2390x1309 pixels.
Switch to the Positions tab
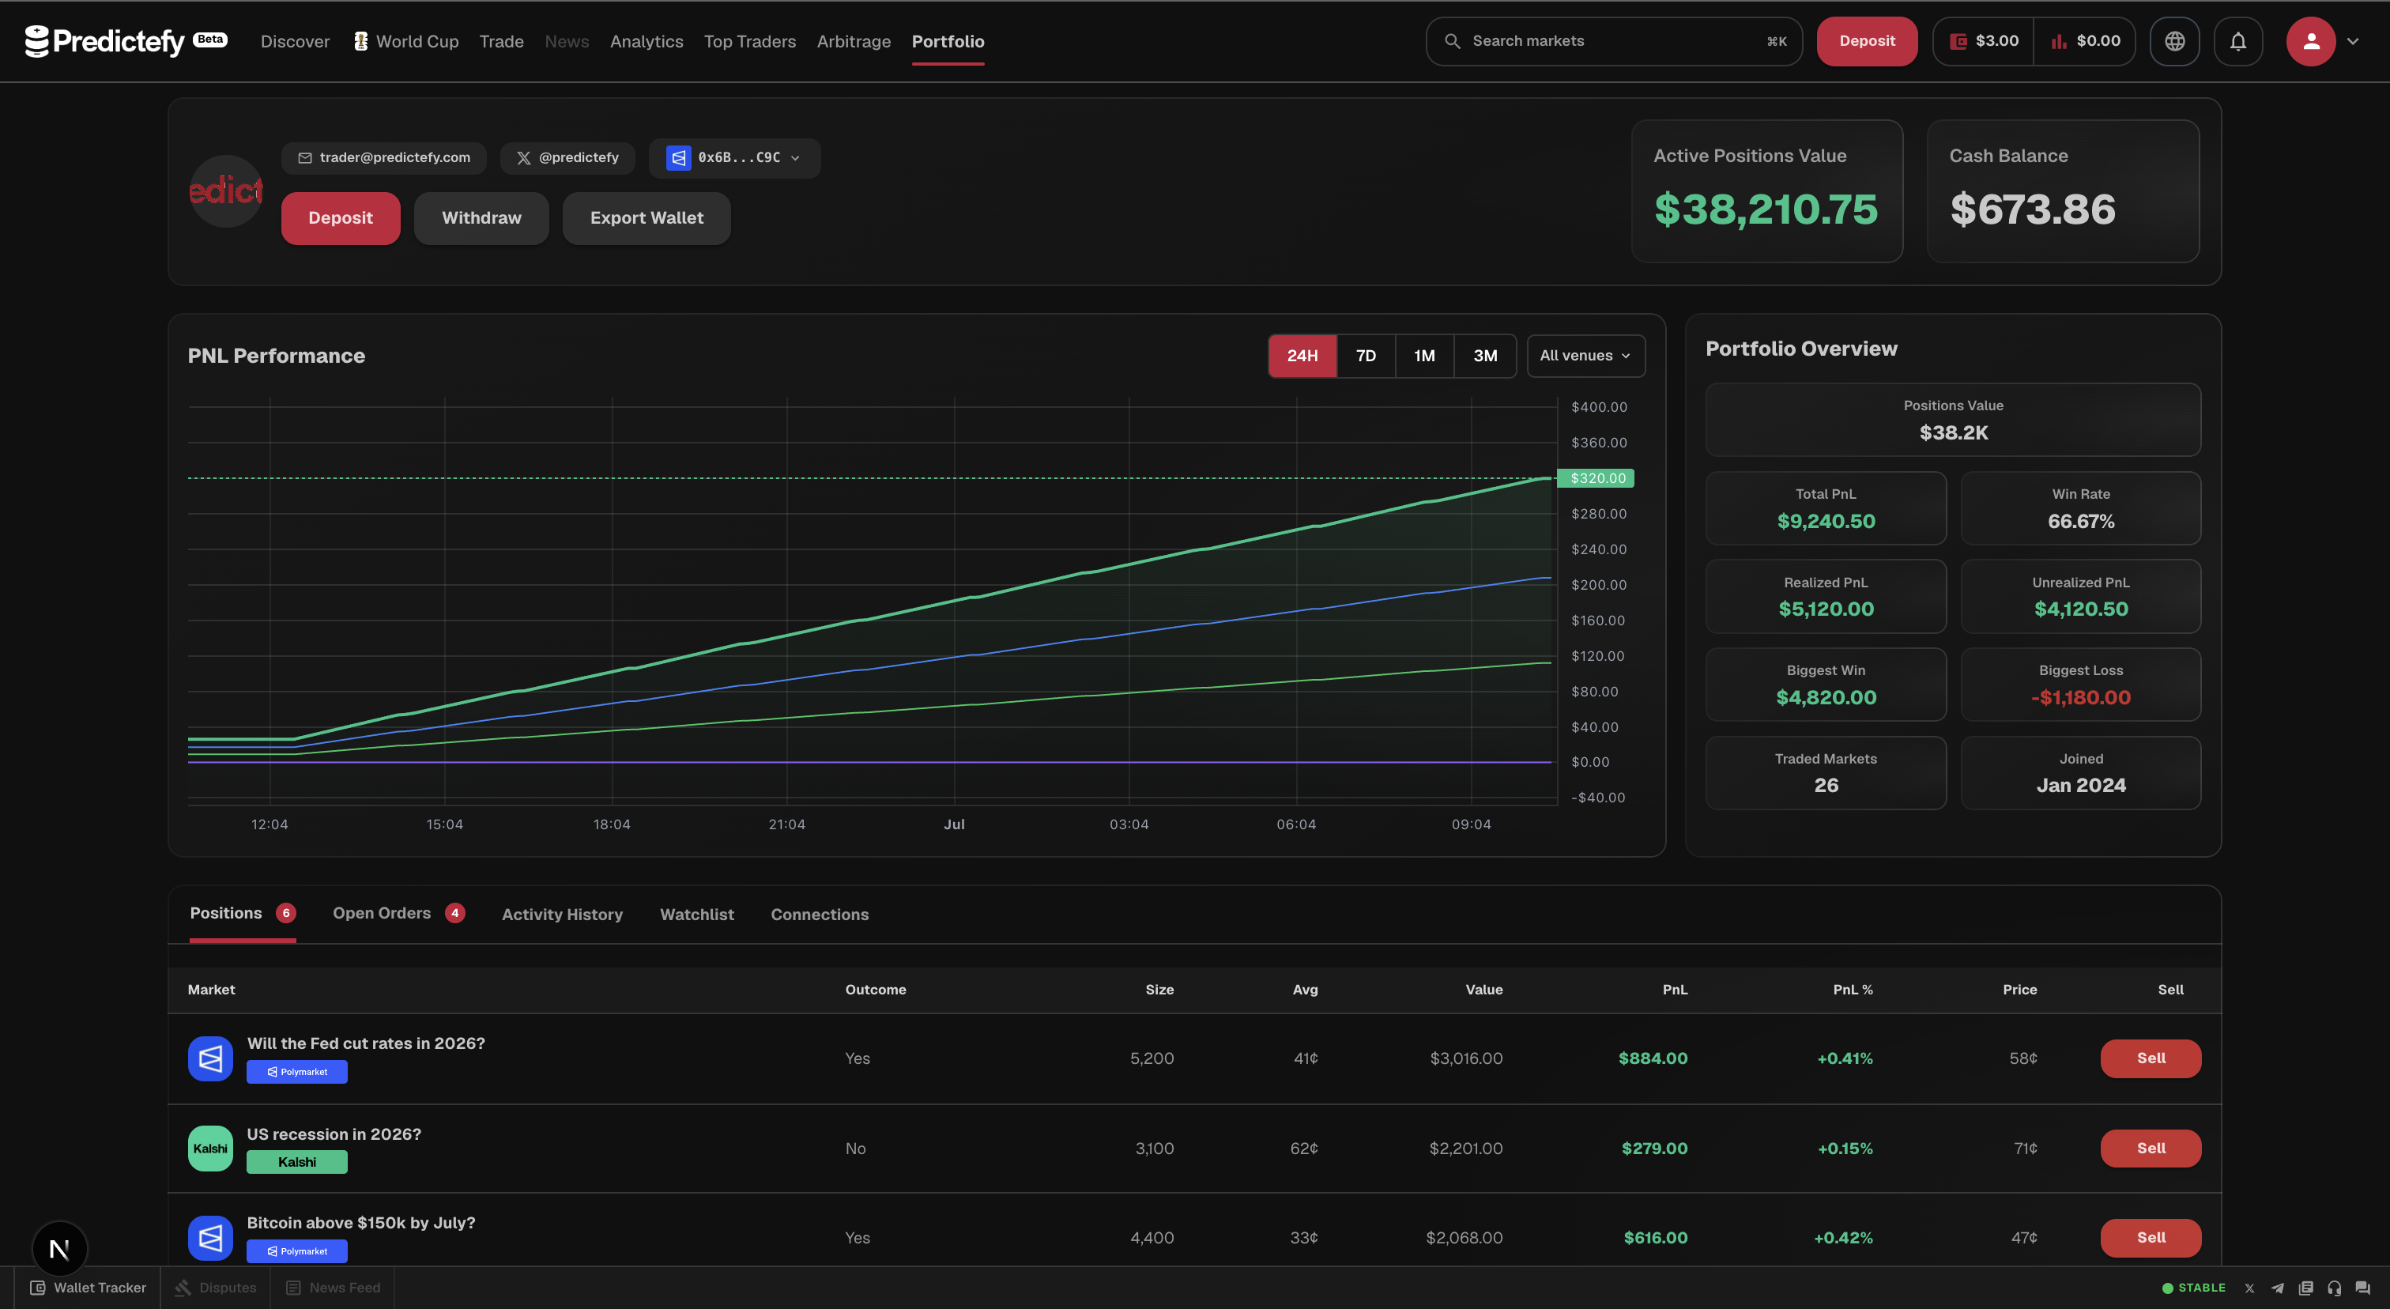tap(242, 914)
